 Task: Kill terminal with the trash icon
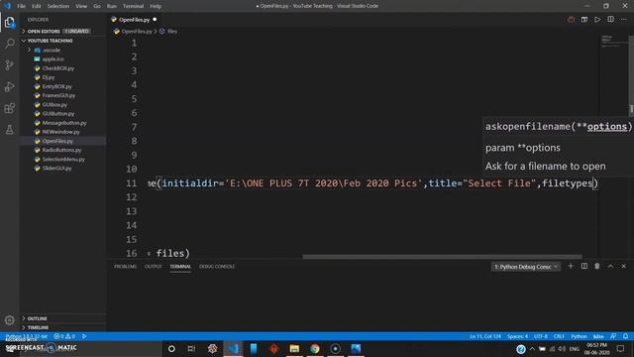[597, 266]
